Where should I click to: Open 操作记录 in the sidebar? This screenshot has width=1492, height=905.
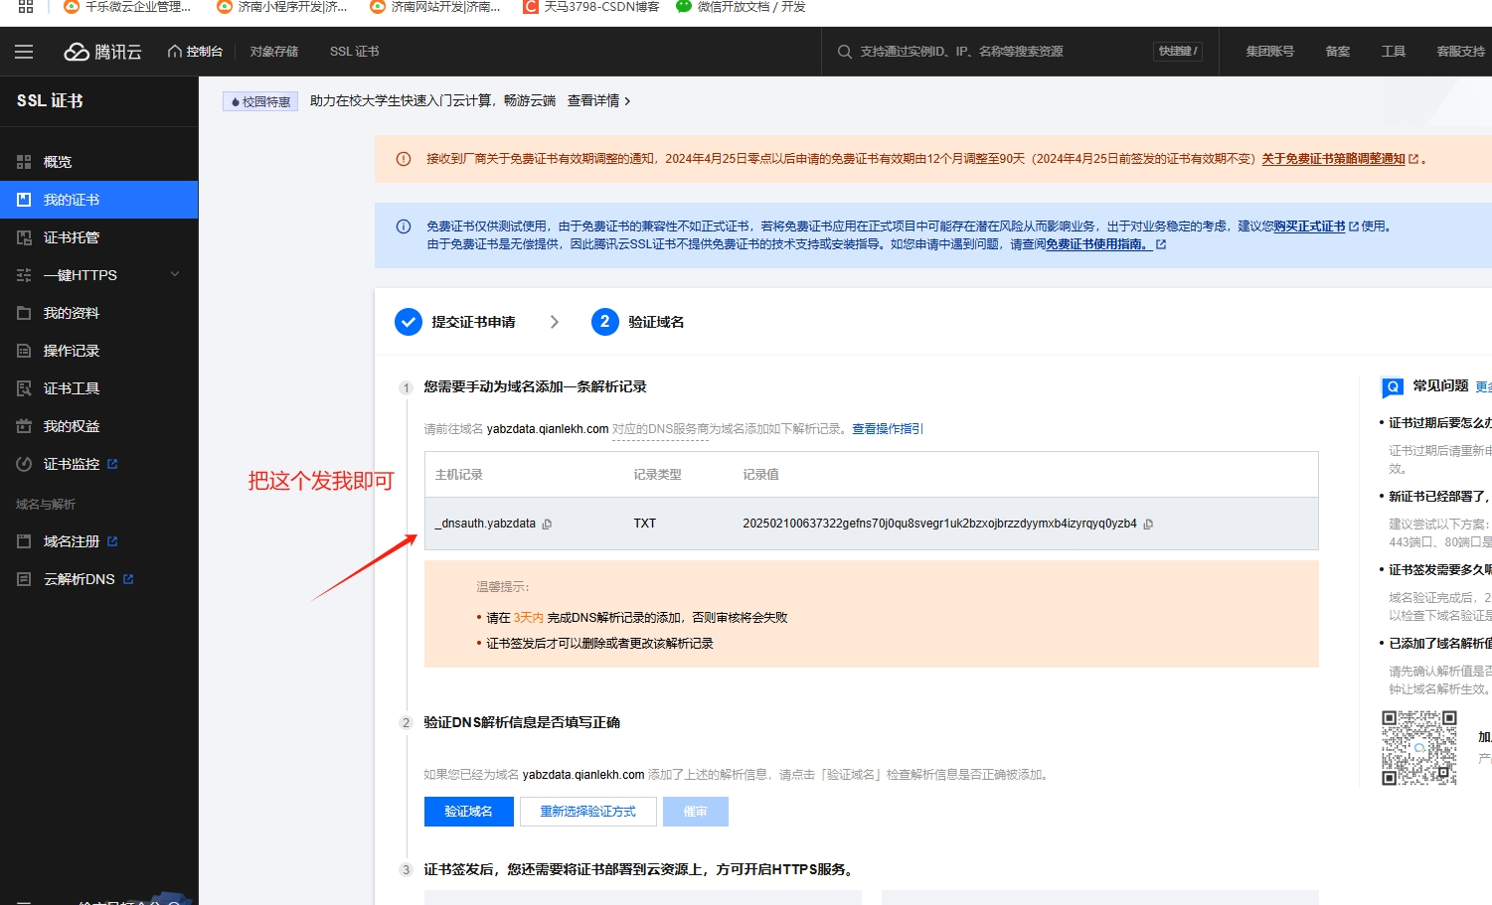(x=98, y=351)
